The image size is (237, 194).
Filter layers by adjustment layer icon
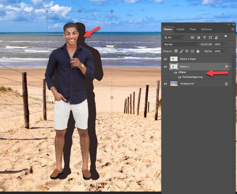(x=199, y=37)
